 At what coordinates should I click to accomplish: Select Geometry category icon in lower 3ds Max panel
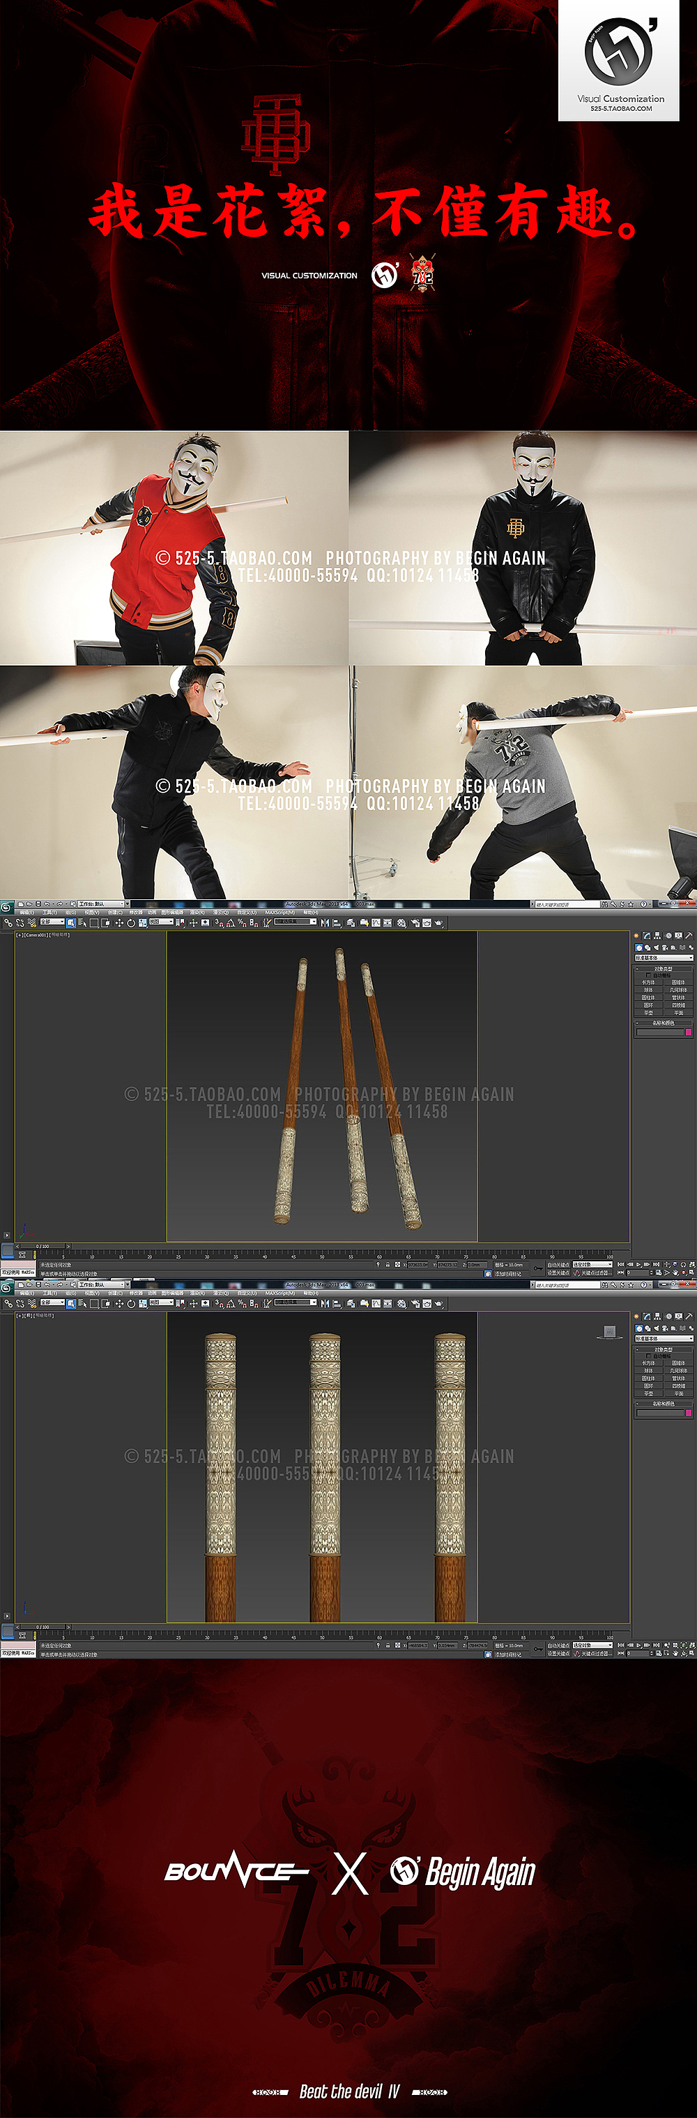pos(638,1329)
